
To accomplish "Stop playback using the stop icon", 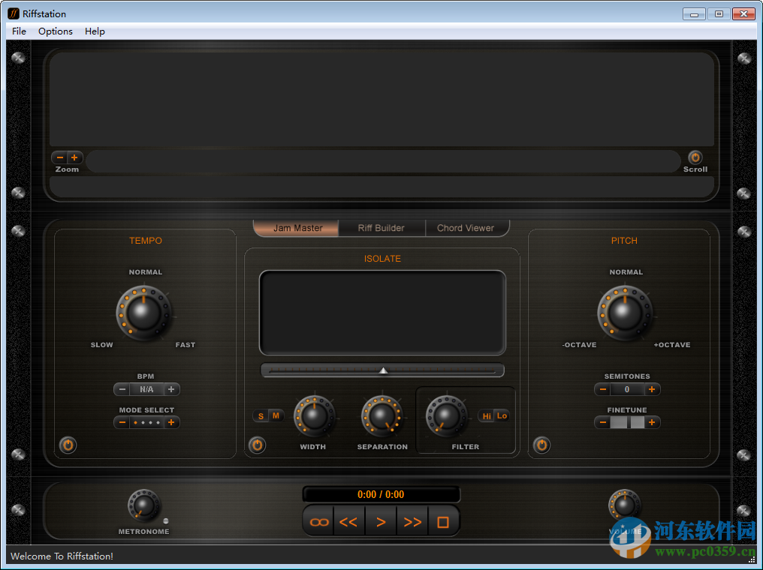I will tap(443, 521).
